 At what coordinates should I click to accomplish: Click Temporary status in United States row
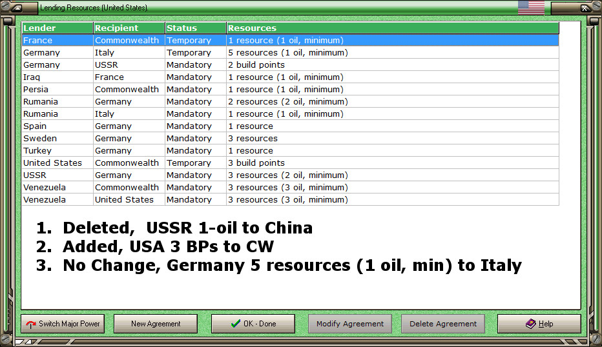[196, 163]
